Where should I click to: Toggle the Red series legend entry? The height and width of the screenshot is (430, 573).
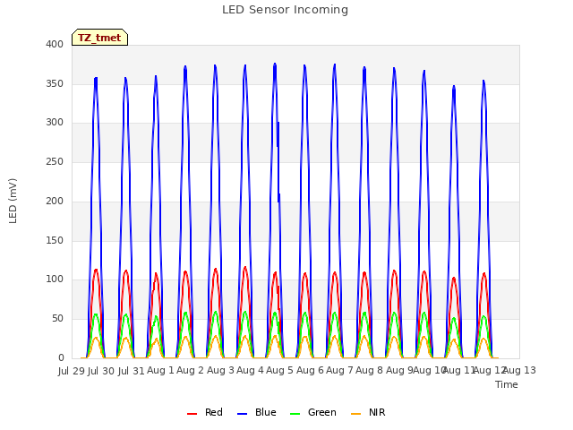pos(205,412)
